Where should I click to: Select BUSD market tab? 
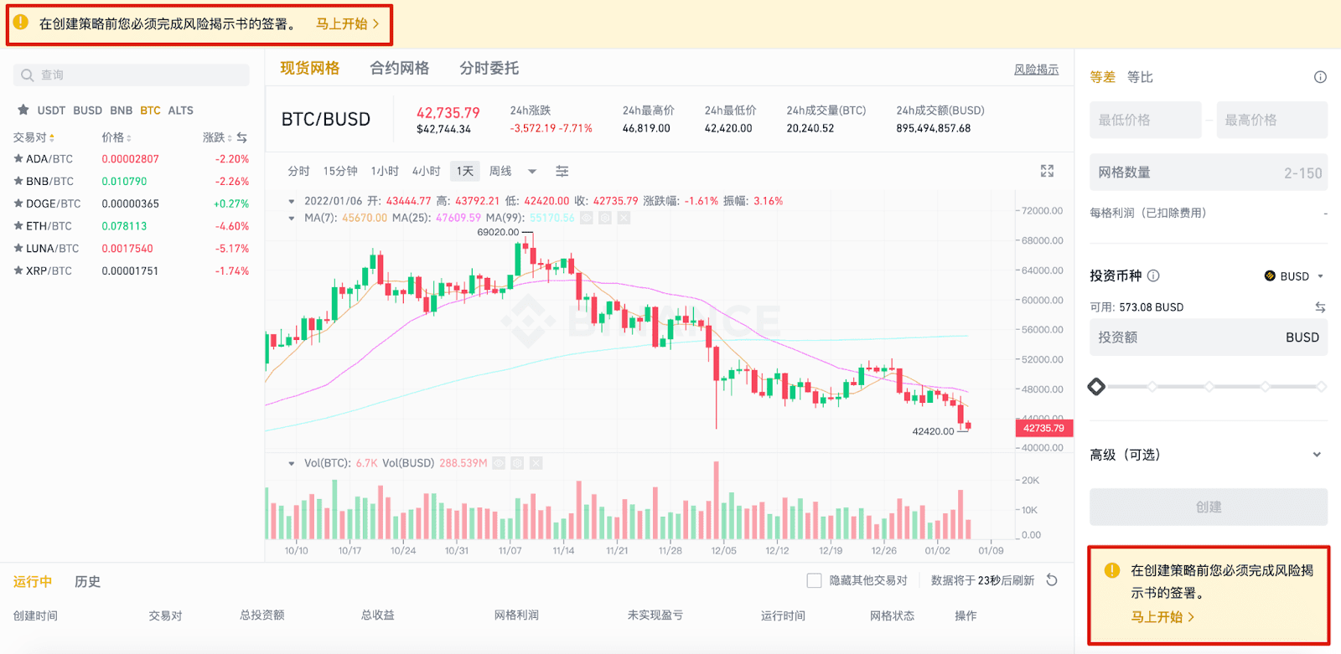87,110
